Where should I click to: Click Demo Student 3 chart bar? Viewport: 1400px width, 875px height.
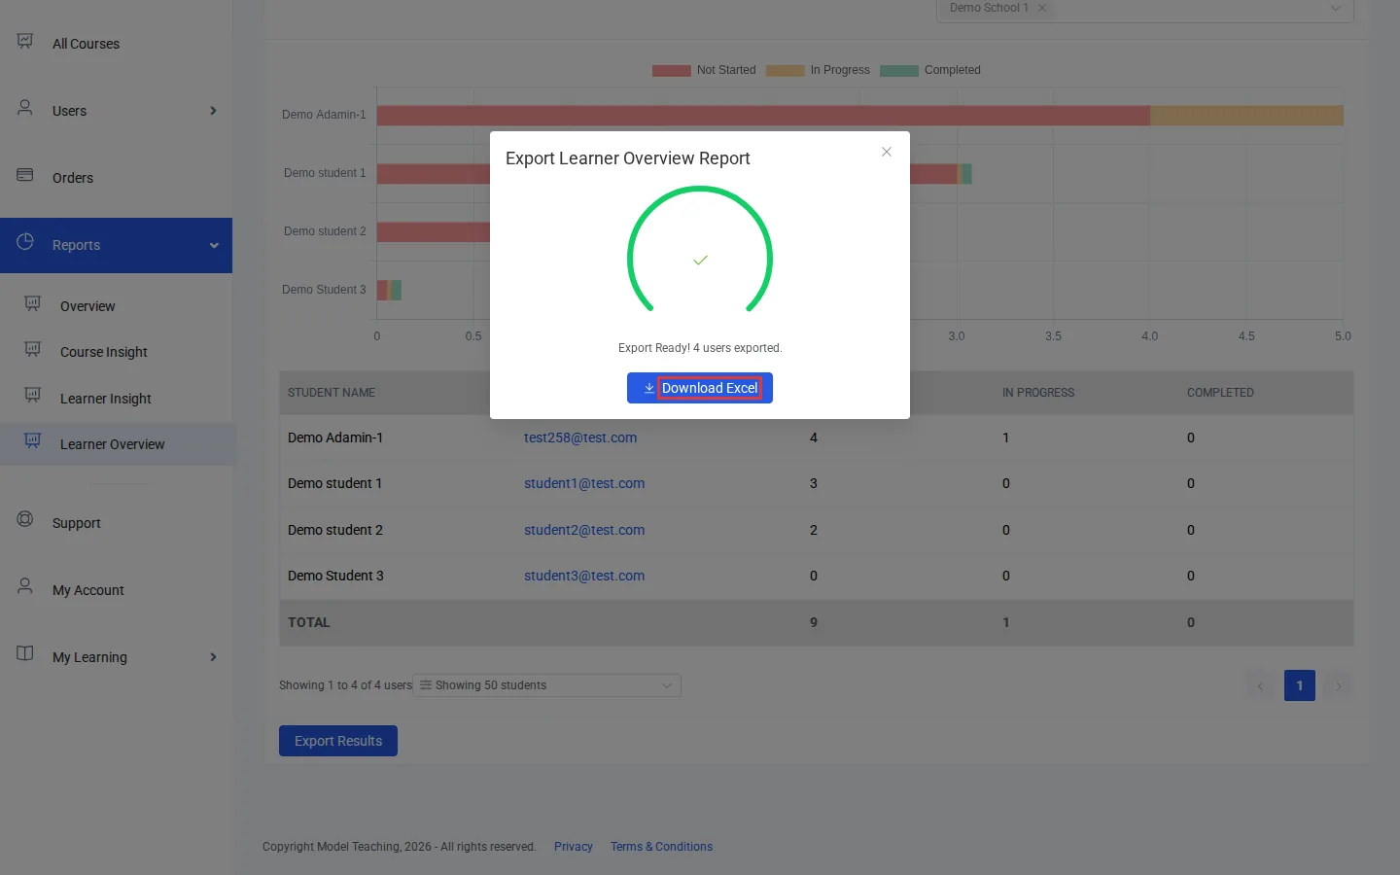tap(389, 290)
